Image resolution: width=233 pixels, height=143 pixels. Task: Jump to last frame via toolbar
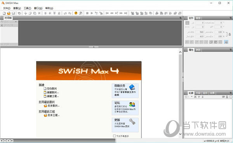[126, 13]
